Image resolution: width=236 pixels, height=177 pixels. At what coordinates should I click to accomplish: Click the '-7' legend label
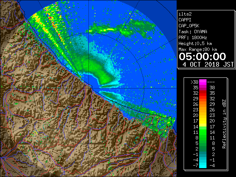coord(195,165)
